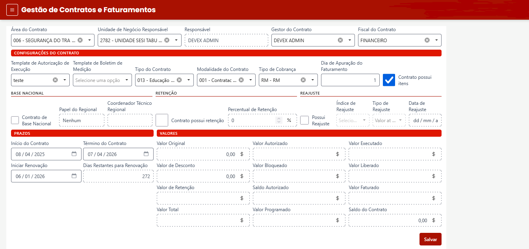Viewport: 529px width, 249px height.
Task: Expand the Tipo do Contrato dropdown arrow
Action: tap(189, 80)
